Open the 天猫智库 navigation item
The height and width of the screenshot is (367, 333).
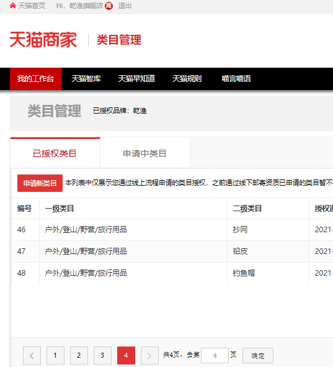click(86, 79)
